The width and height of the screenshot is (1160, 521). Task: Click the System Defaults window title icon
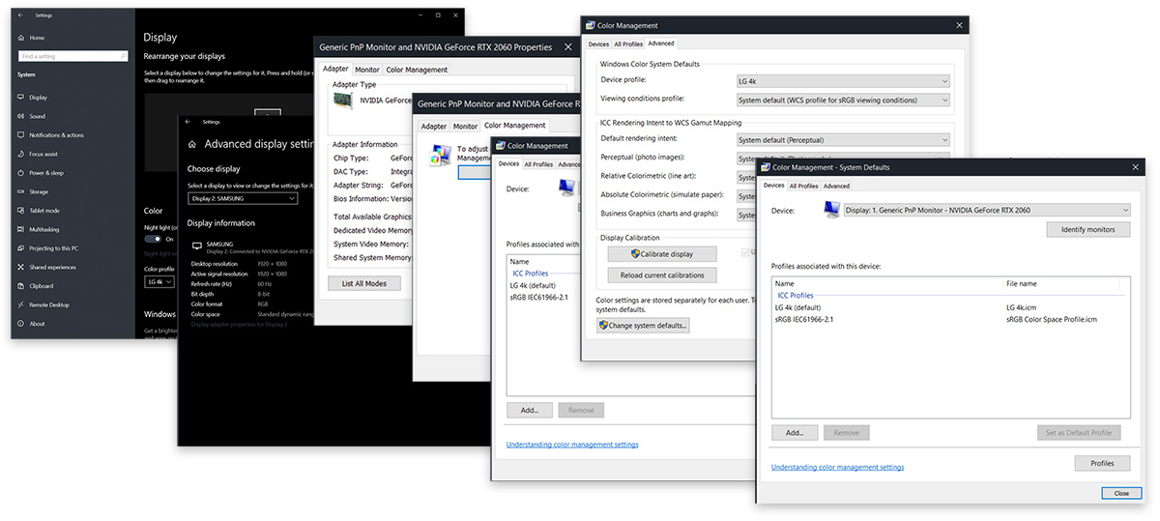pyautogui.click(x=766, y=167)
